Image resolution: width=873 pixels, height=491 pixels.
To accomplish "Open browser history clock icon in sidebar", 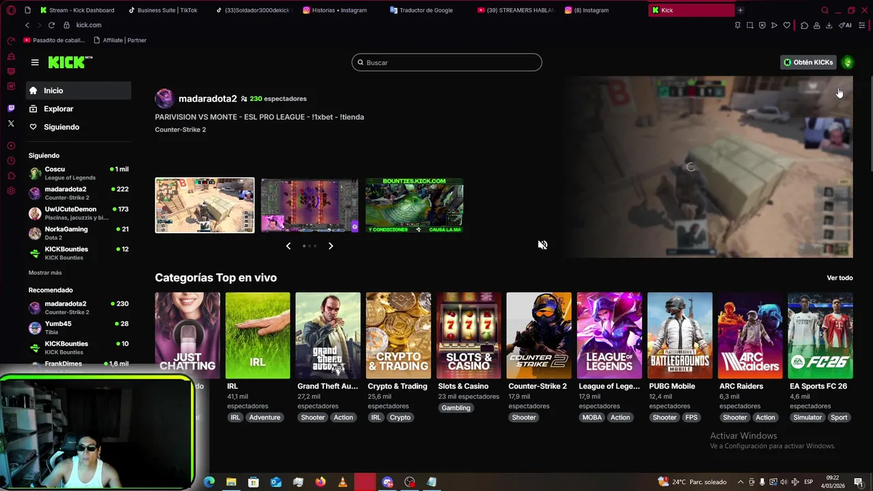I will coord(11,161).
